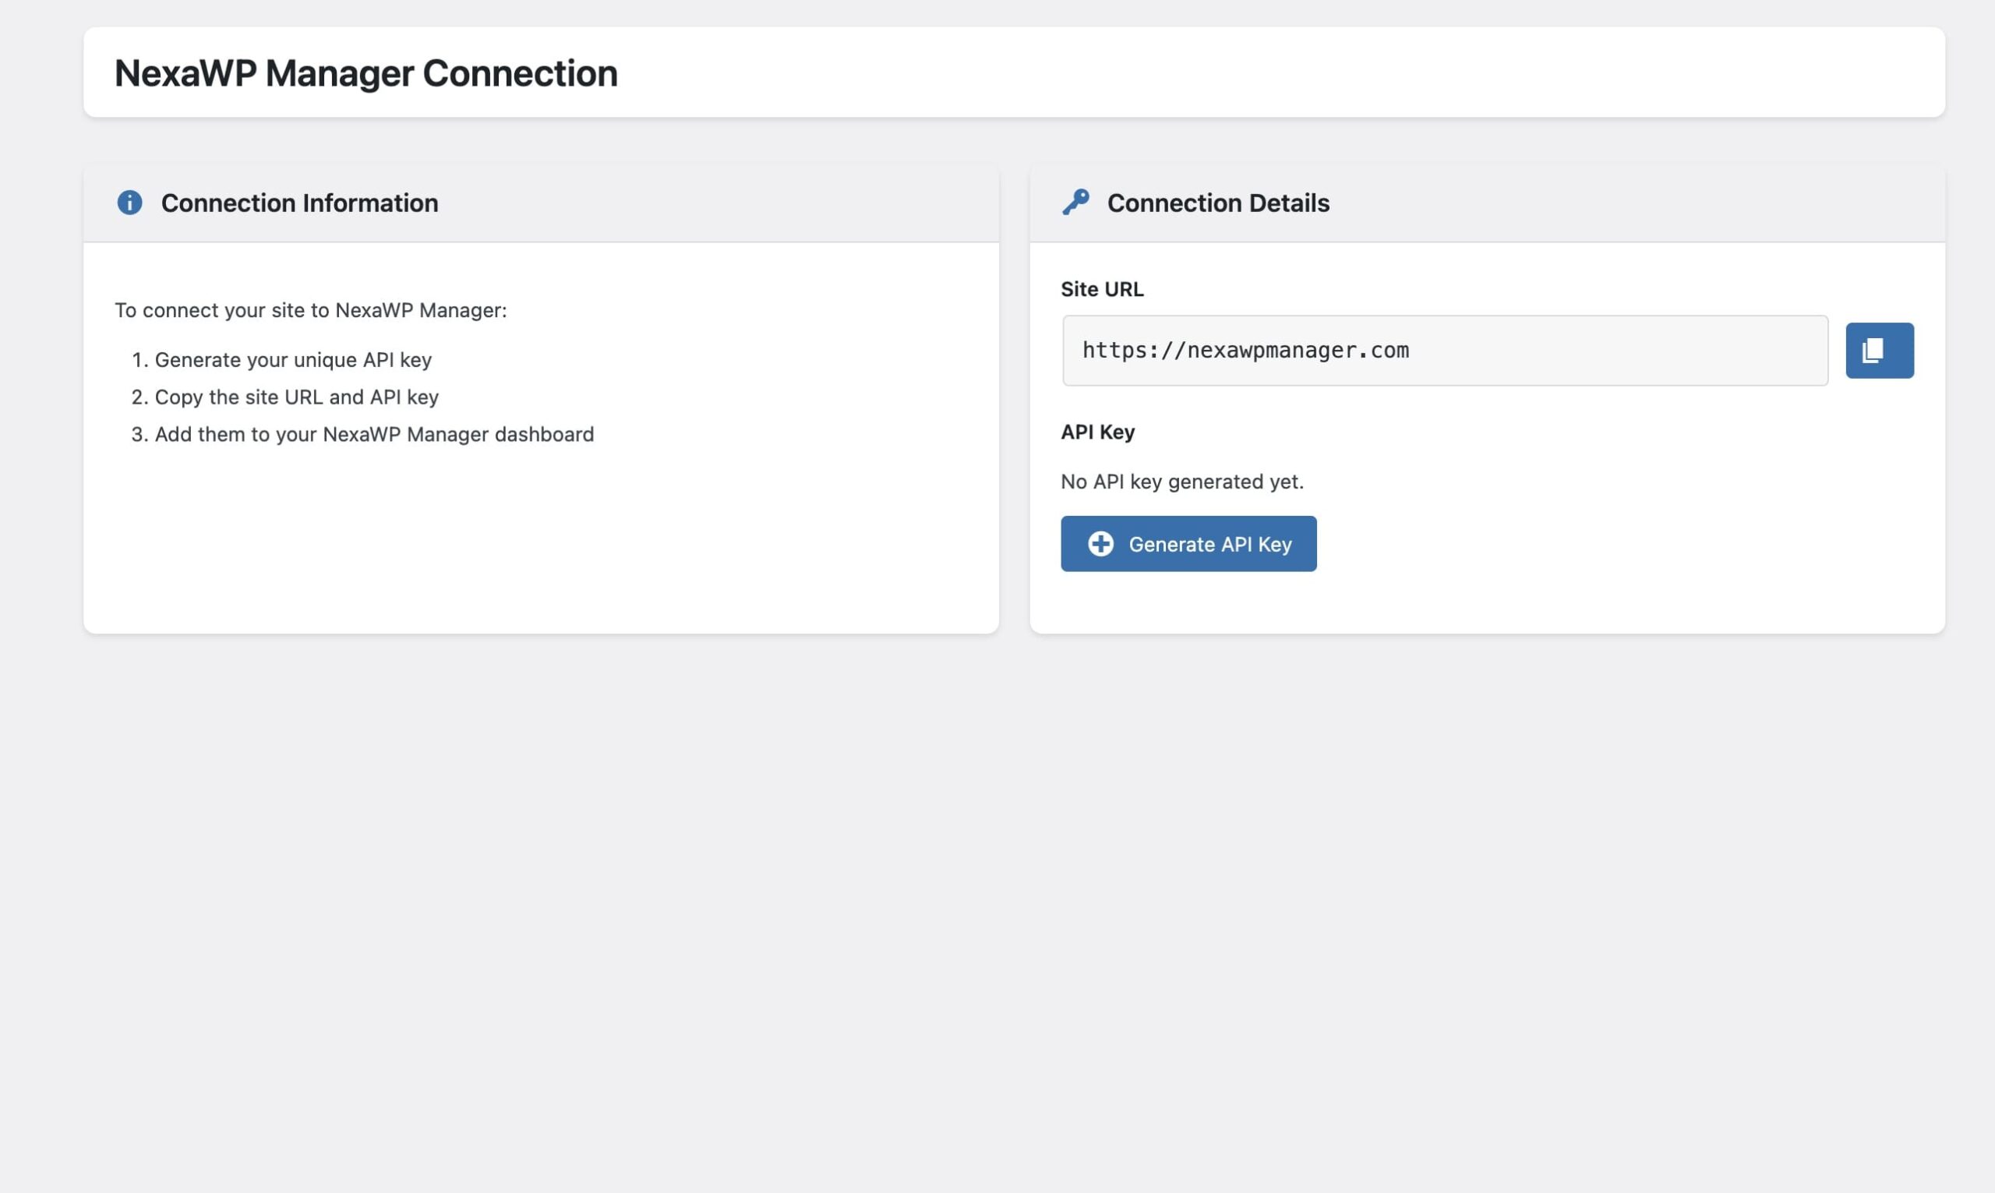The height and width of the screenshot is (1193, 1995).
Task: Click step 'Add them to your NexaWP Manager dashboard'
Action: (x=374, y=434)
